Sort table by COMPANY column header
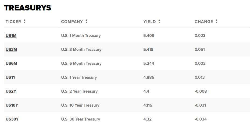The width and height of the screenshot is (250, 131). click(72, 22)
